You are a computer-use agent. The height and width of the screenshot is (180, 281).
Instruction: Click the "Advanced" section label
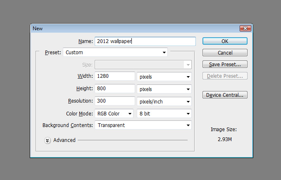click(64, 140)
